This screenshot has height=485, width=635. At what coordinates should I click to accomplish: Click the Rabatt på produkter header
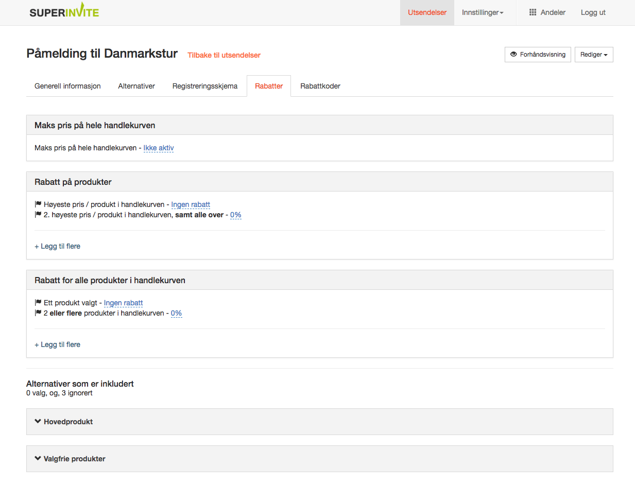tap(319, 182)
